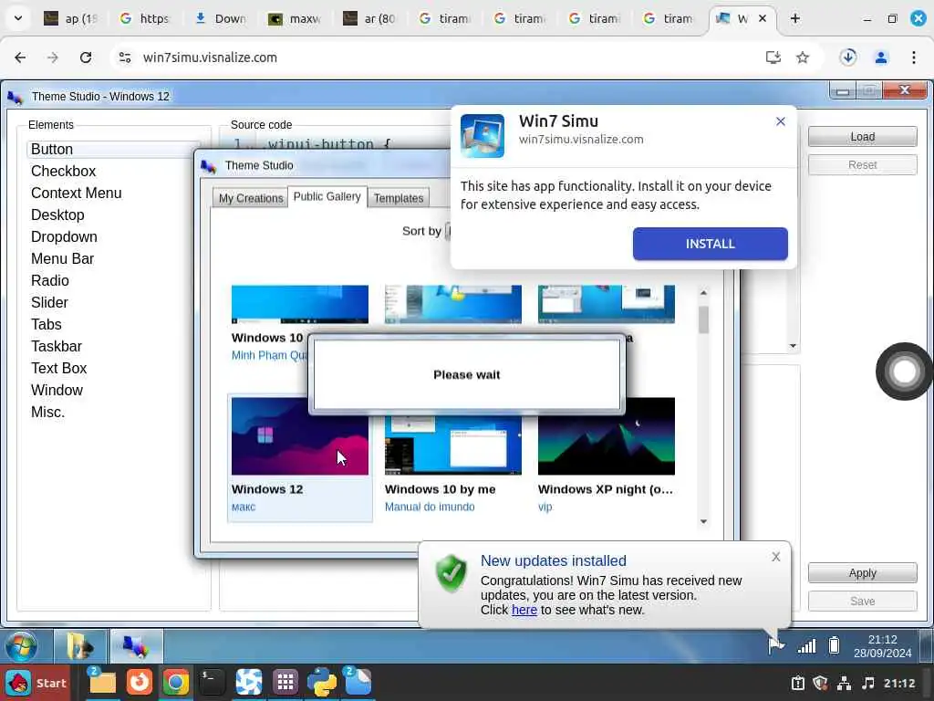934x701 pixels.
Task: Select the Tabs element
Action: pos(46,324)
